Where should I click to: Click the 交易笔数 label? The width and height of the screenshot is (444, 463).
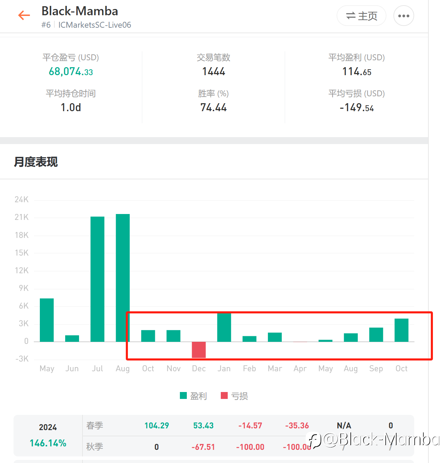[x=214, y=57]
